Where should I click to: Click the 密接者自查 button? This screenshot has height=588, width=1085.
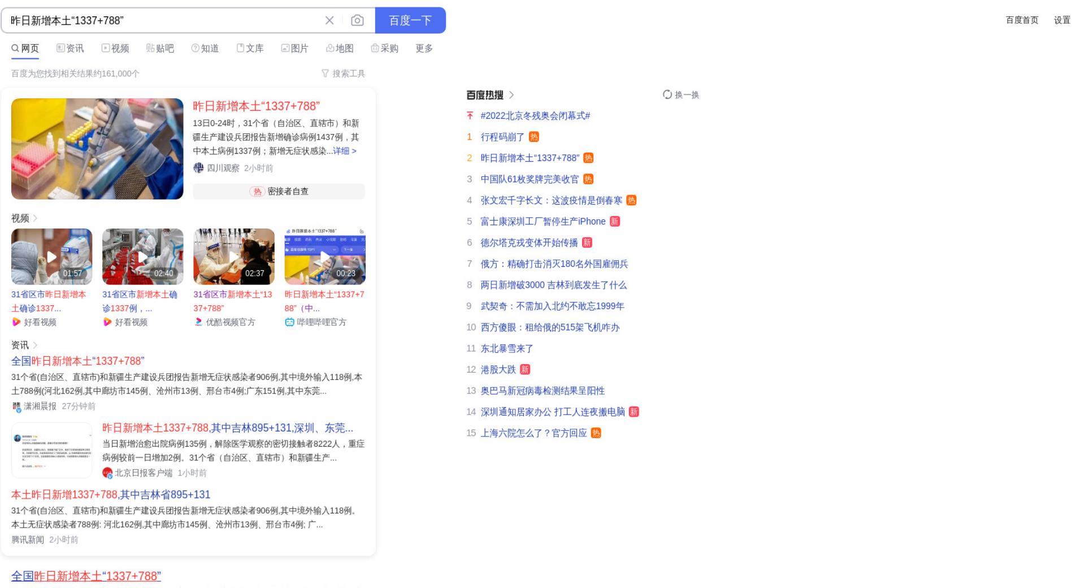click(x=279, y=191)
